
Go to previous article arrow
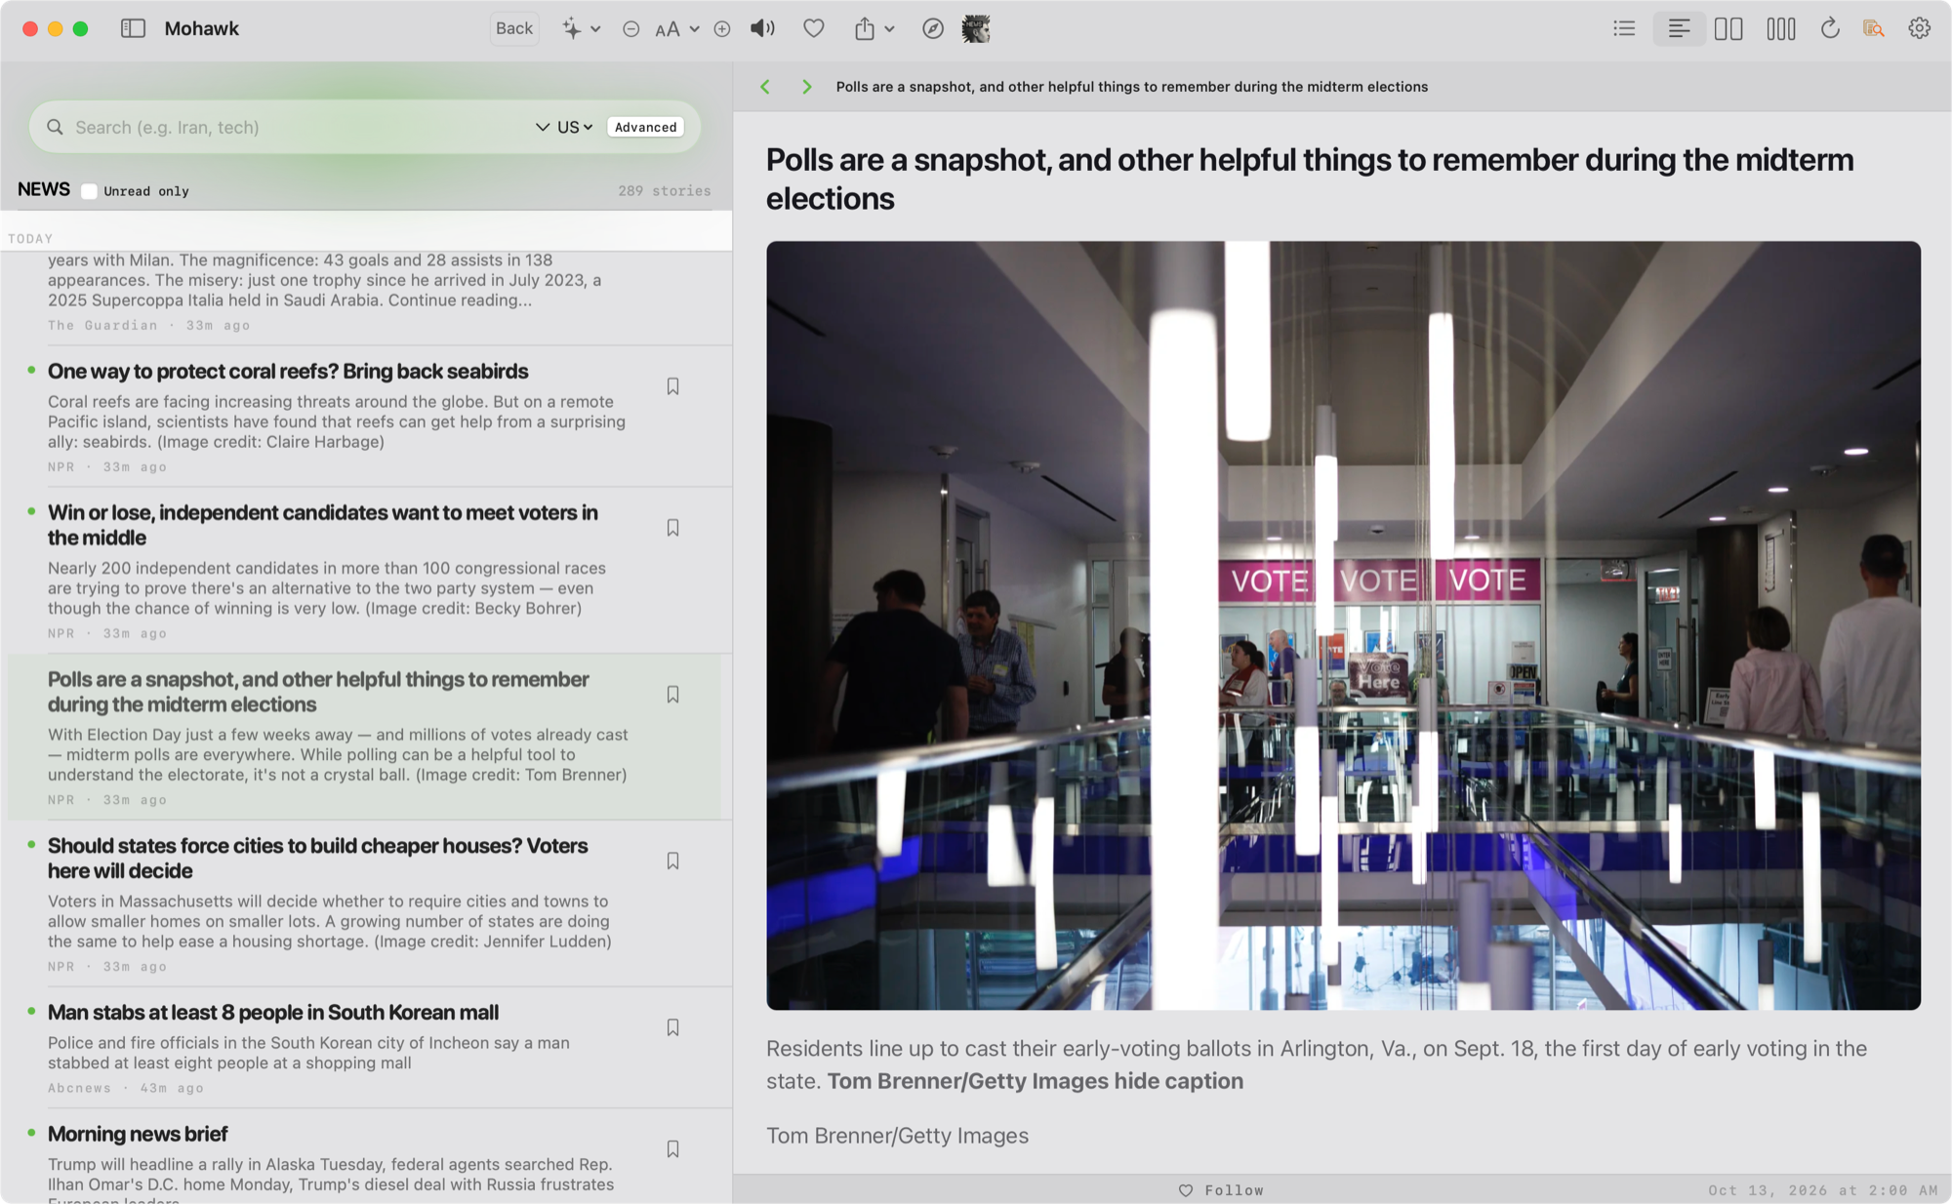765,87
